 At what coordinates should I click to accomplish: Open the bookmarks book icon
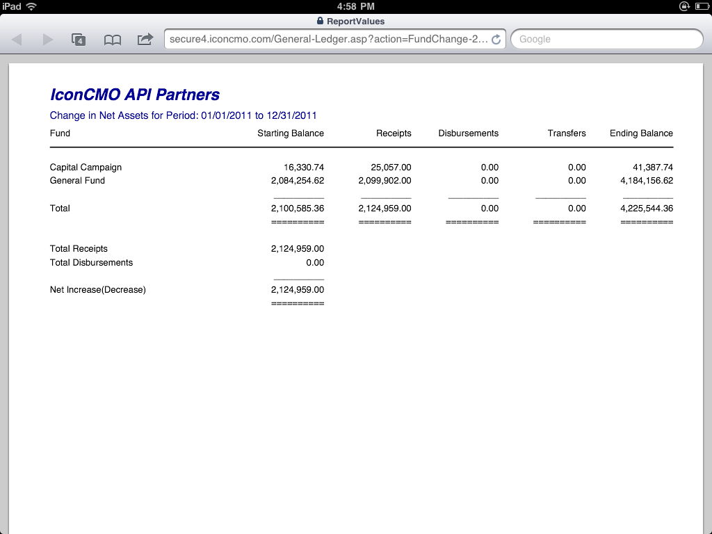(112, 40)
